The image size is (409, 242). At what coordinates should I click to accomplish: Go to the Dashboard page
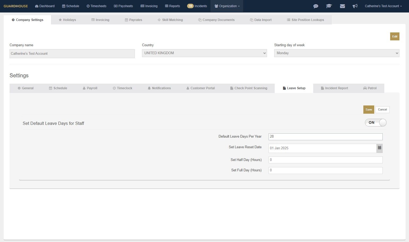click(45, 6)
